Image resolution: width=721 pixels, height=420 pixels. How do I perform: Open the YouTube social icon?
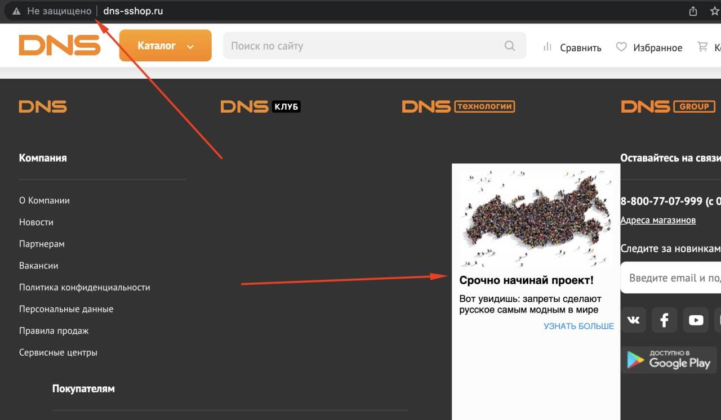pos(696,320)
